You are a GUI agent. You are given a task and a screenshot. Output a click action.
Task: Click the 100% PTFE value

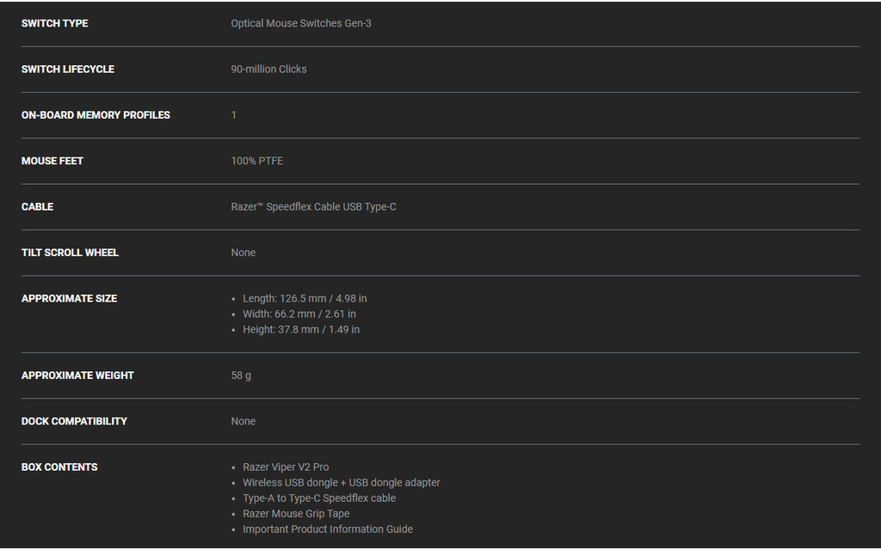pos(256,161)
